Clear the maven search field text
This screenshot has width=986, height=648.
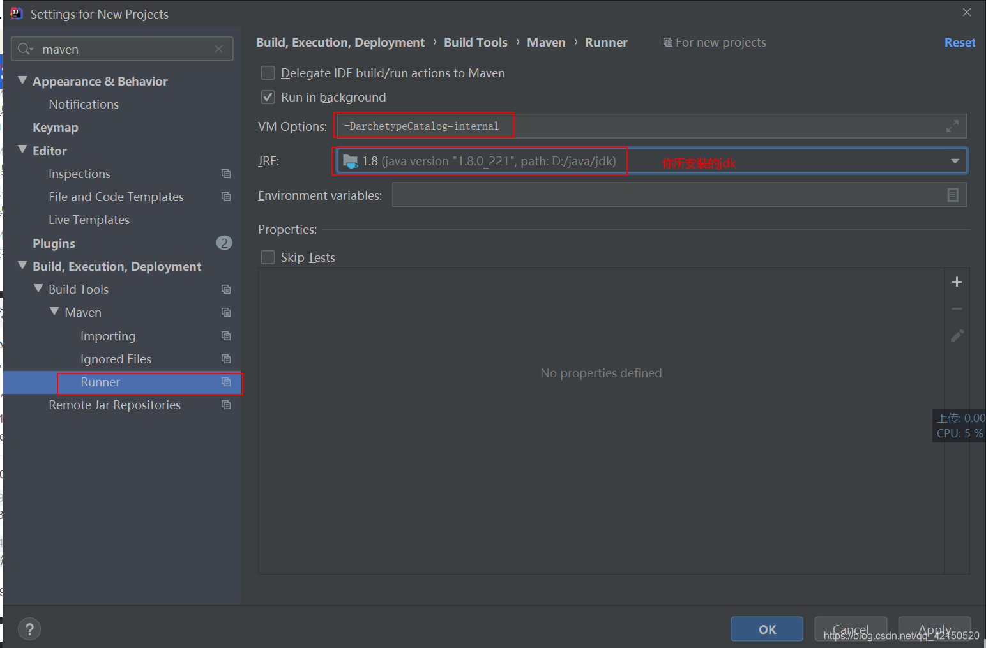point(219,49)
